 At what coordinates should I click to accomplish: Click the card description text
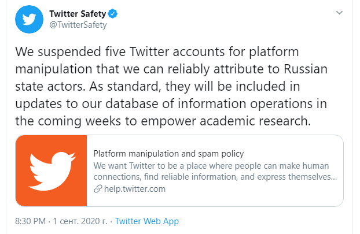coord(215,171)
